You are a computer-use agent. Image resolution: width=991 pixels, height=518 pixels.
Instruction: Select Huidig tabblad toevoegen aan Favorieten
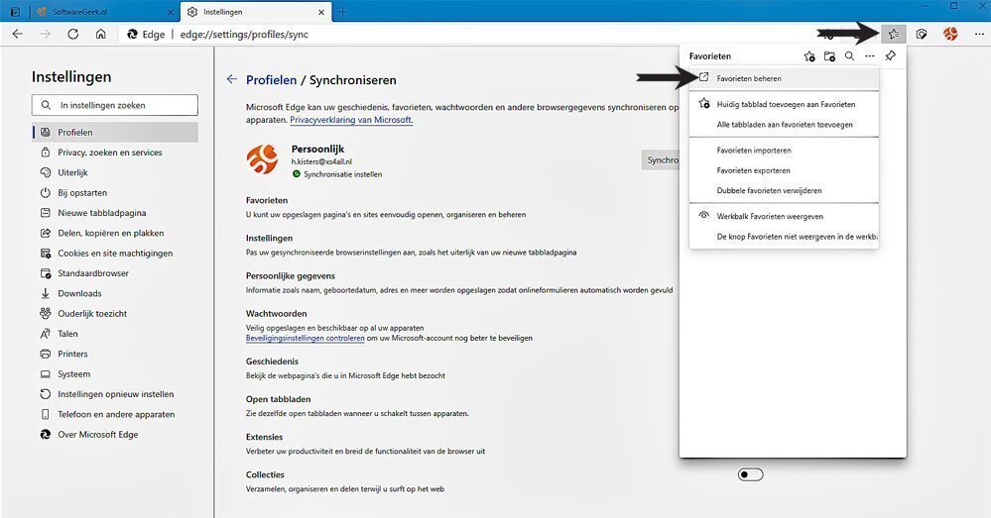tap(784, 104)
